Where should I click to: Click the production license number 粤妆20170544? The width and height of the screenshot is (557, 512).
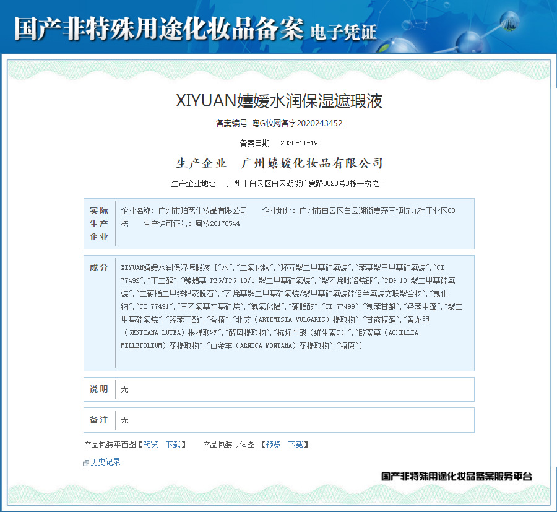[218, 224]
